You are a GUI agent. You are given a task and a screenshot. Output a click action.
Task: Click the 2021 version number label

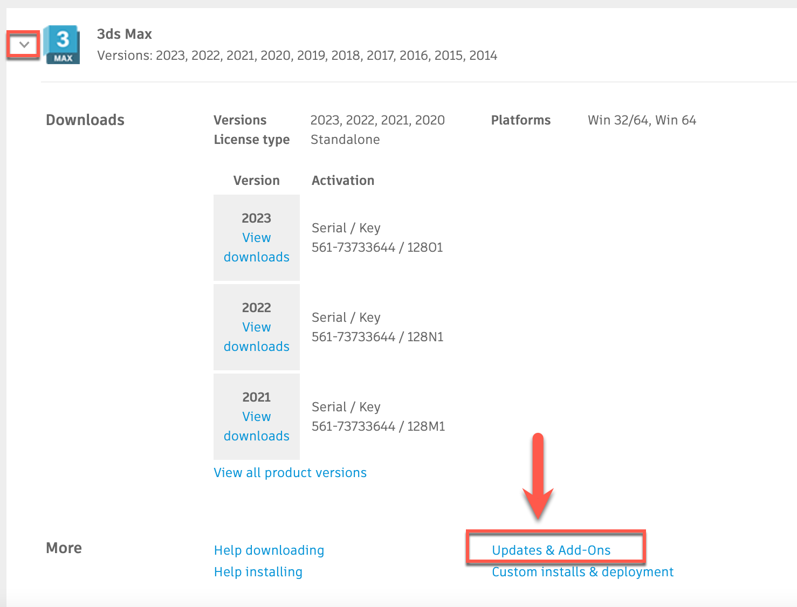click(257, 397)
